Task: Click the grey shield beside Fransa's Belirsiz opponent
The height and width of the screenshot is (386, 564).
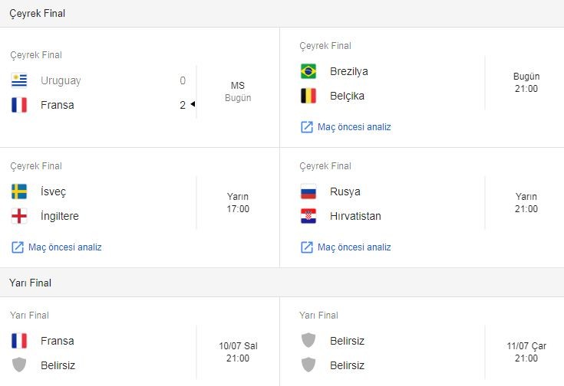Action: 19,365
